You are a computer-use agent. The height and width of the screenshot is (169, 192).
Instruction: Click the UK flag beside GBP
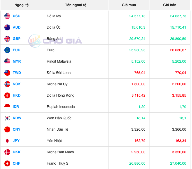(7, 39)
